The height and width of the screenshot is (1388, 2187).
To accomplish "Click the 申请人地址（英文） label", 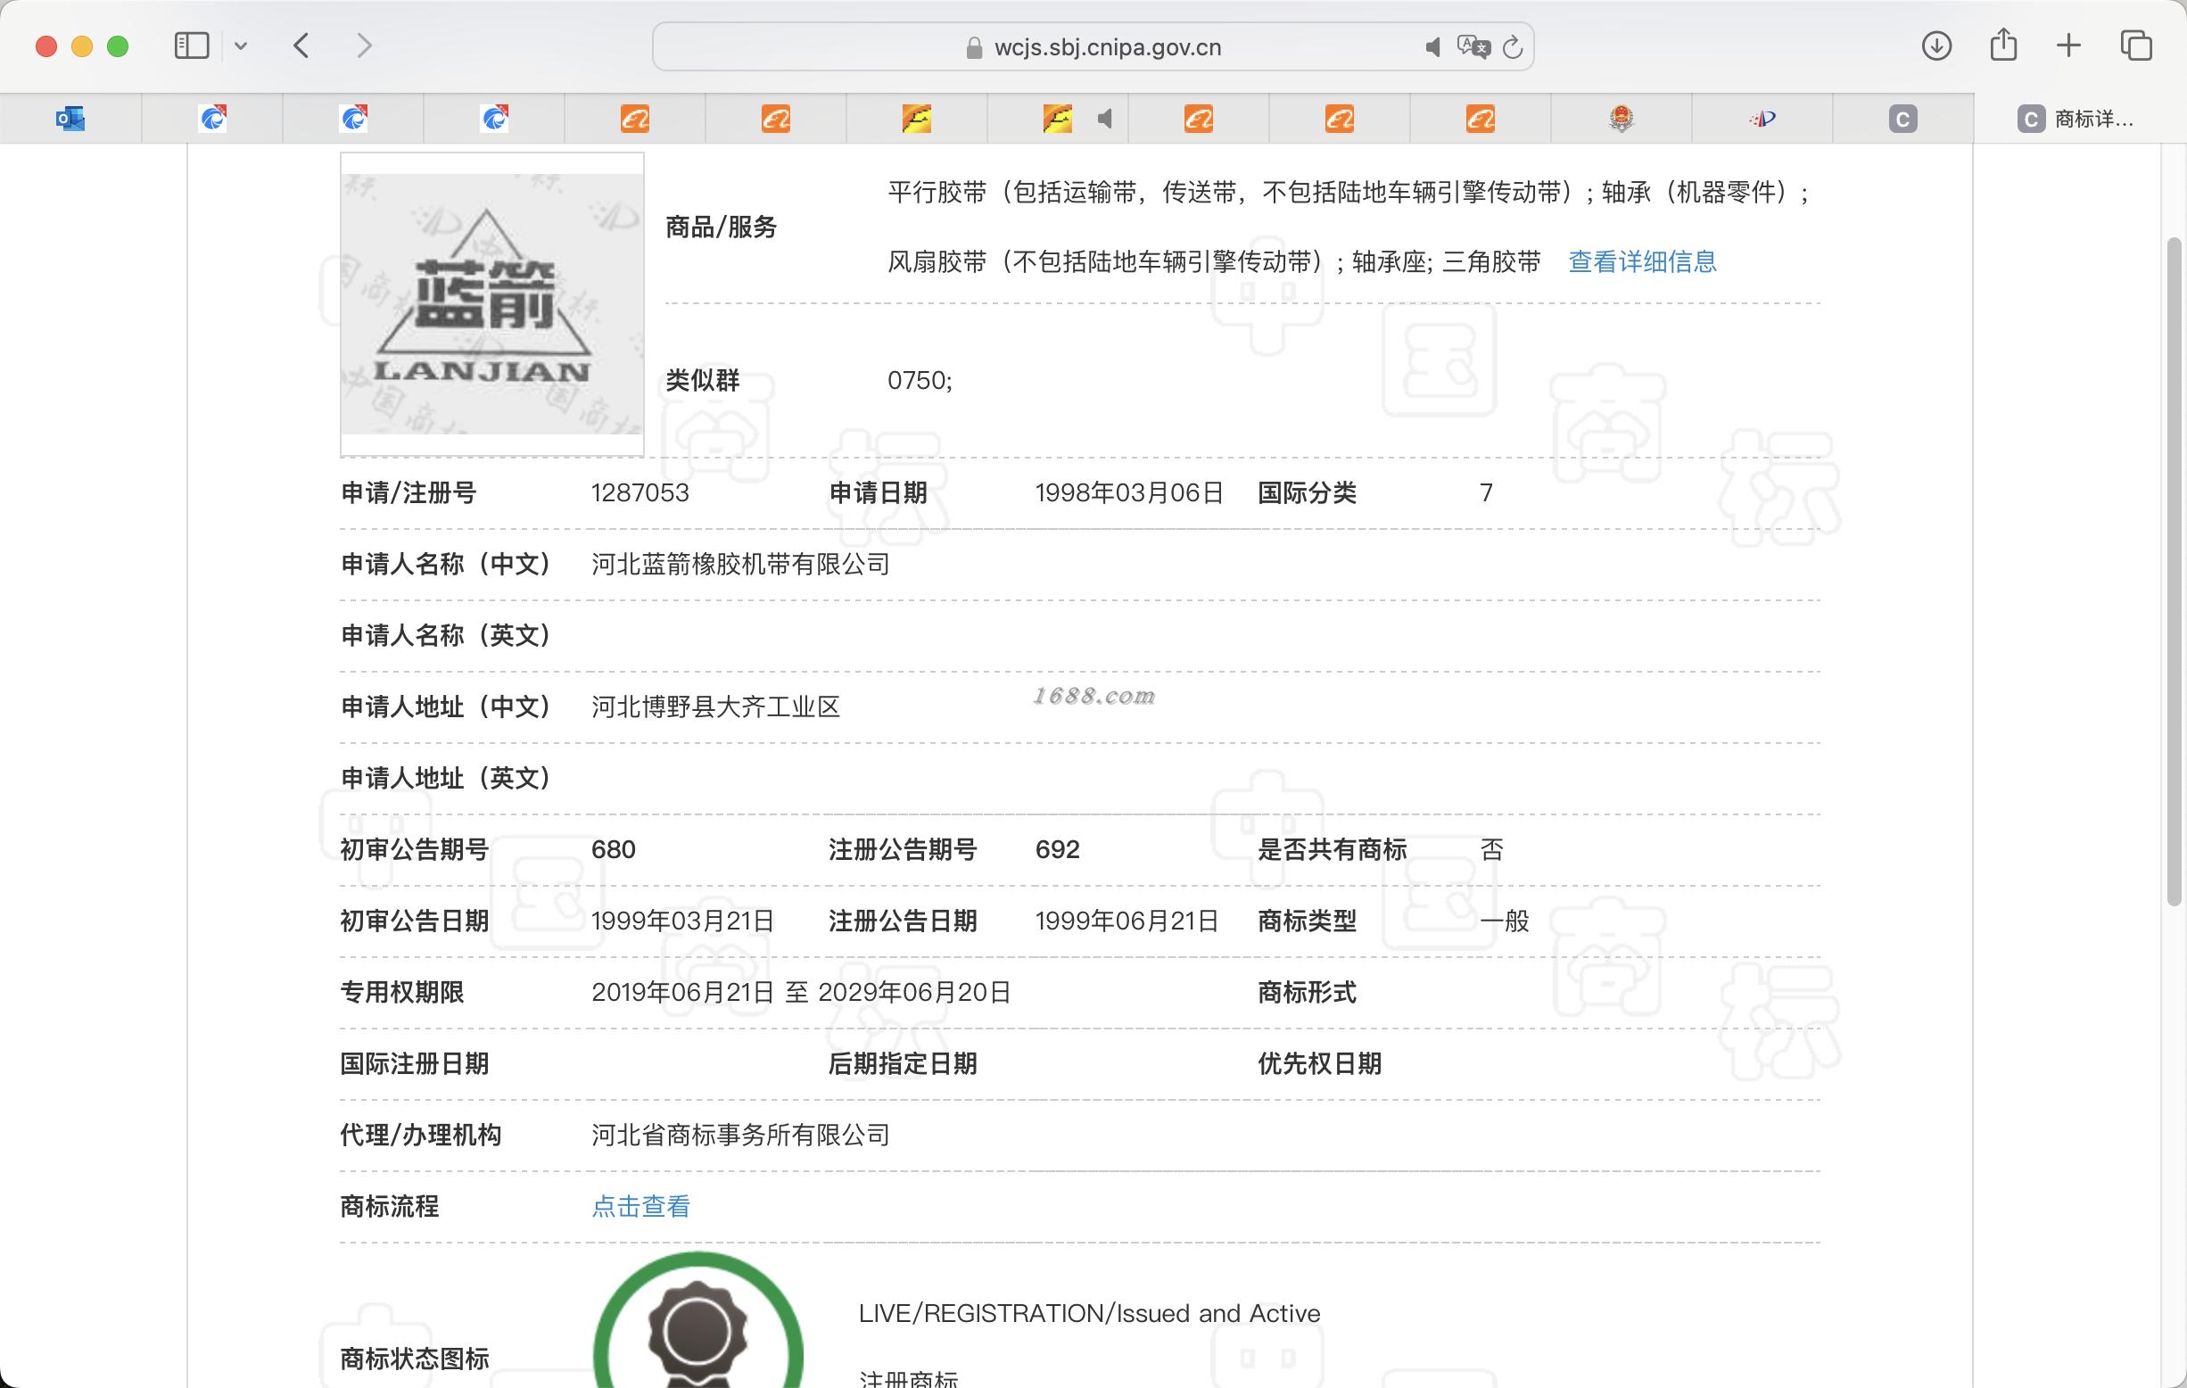I will click(x=446, y=778).
